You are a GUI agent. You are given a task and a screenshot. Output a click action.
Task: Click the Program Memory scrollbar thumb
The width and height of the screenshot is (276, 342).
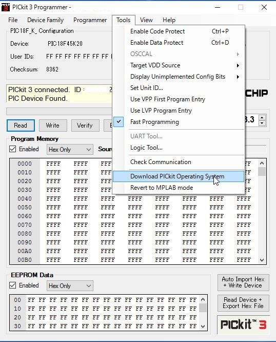(x=262, y=171)
